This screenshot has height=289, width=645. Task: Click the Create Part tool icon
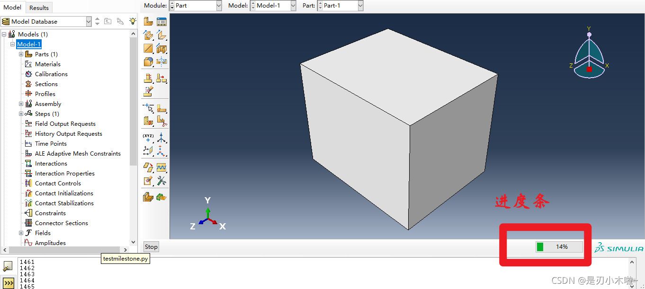(148, 22)
